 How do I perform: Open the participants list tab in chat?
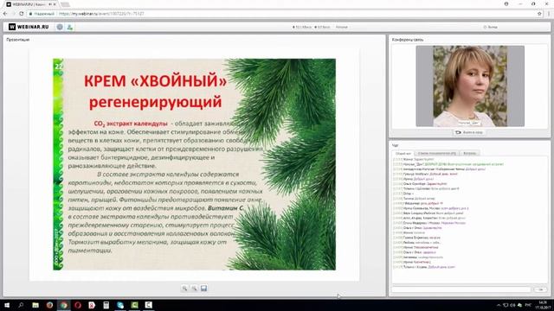tap(436, 153)
